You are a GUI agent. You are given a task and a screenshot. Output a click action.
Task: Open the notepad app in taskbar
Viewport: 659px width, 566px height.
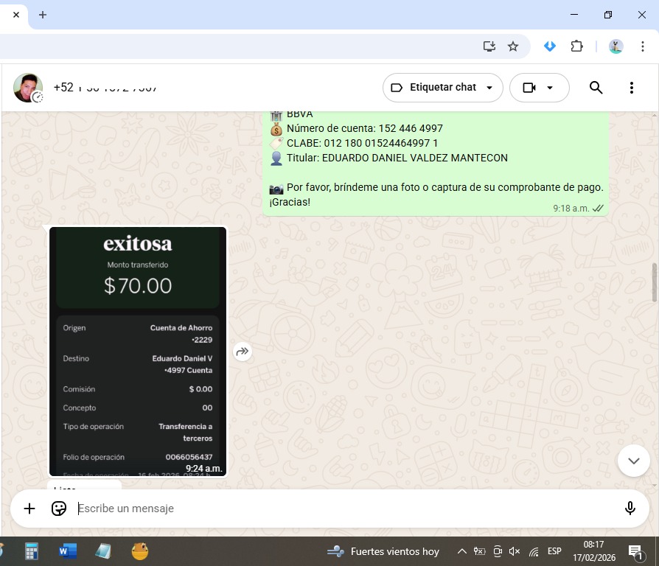(x=103, y=551)
